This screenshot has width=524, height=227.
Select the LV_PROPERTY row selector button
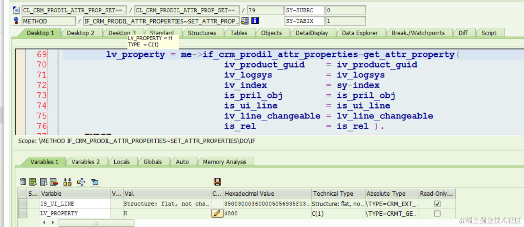(23, 213)
